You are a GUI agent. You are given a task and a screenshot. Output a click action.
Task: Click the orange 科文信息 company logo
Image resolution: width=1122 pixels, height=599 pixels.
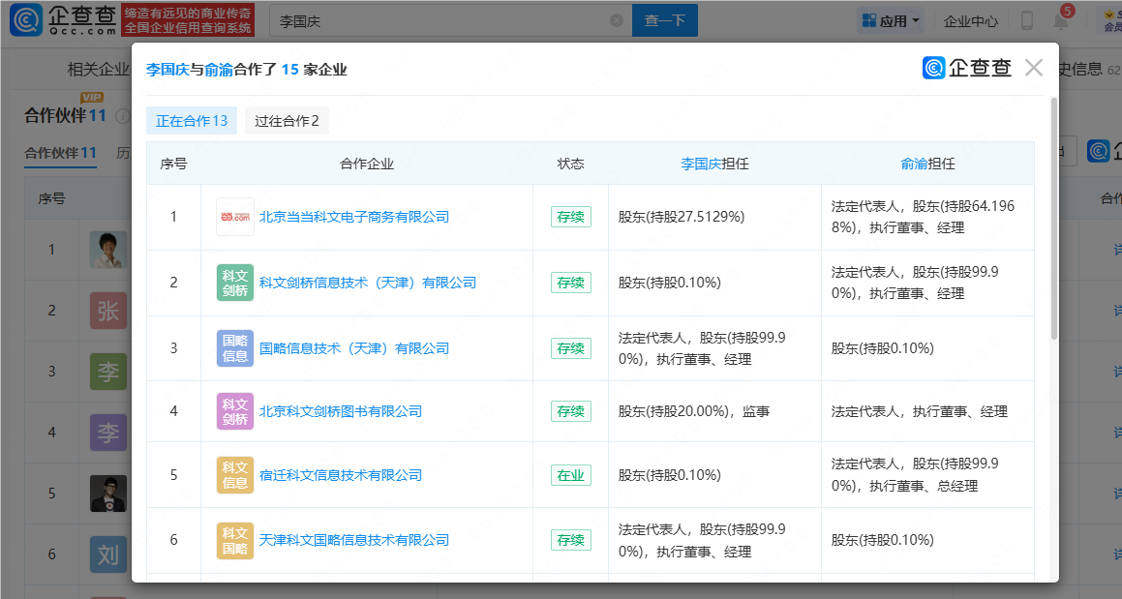(234, 475)
